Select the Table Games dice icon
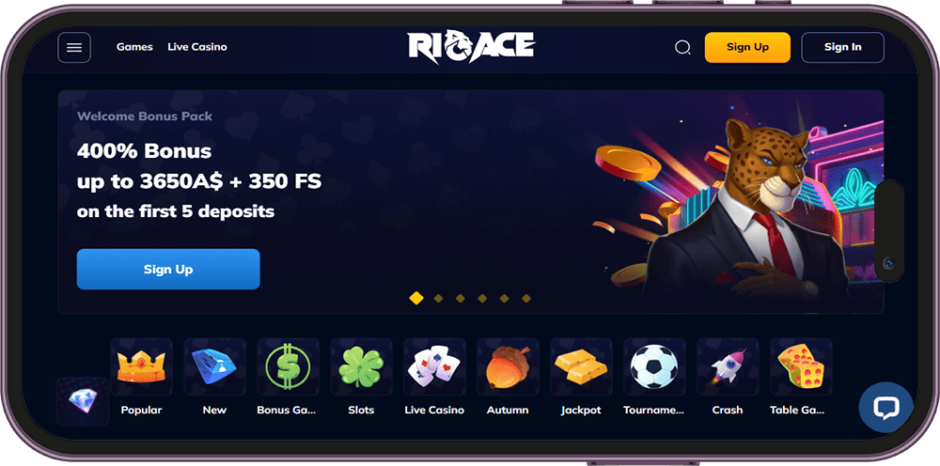 [801, 366]
